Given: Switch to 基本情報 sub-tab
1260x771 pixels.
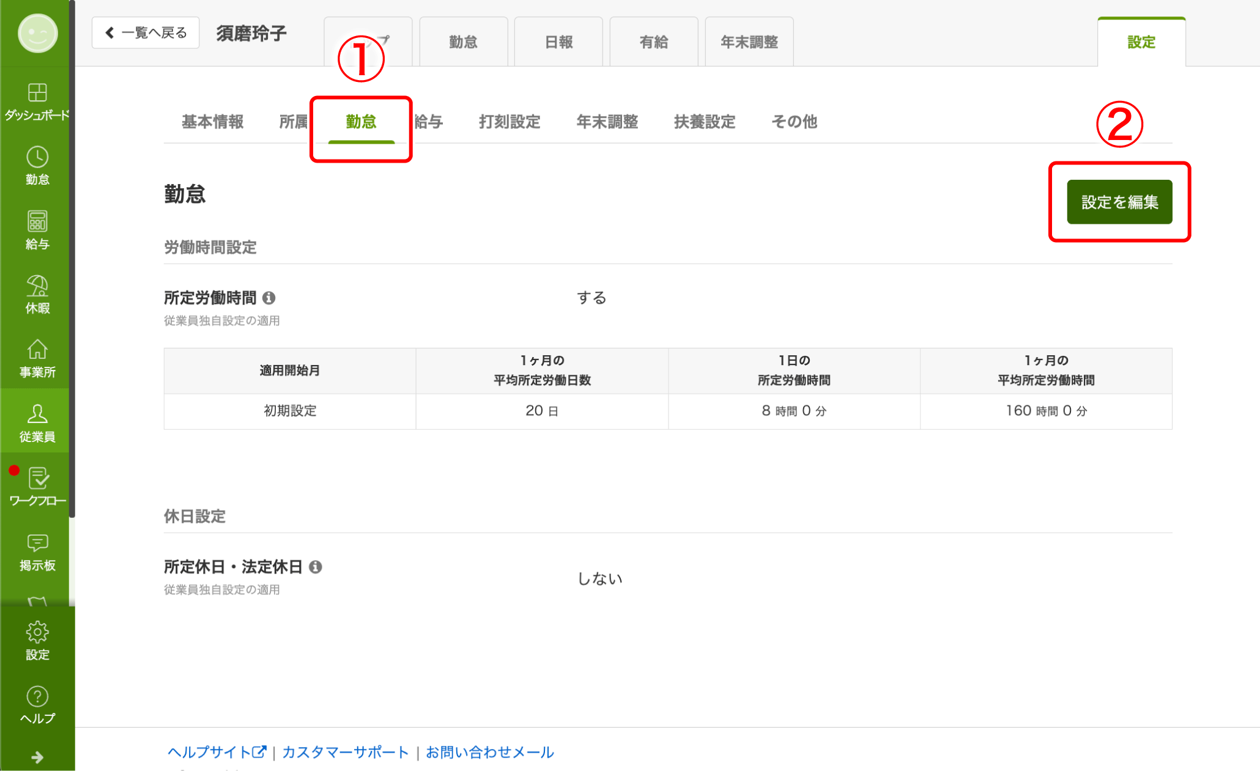Looking at the screenshot, I should [212, 122].
